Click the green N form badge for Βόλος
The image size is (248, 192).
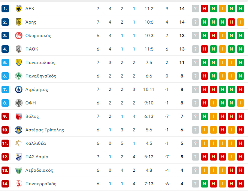205,116
